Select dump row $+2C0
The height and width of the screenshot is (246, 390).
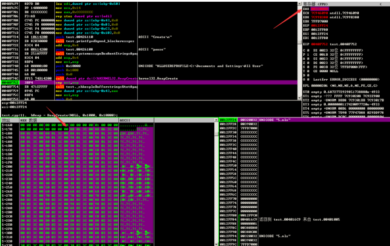77,216
